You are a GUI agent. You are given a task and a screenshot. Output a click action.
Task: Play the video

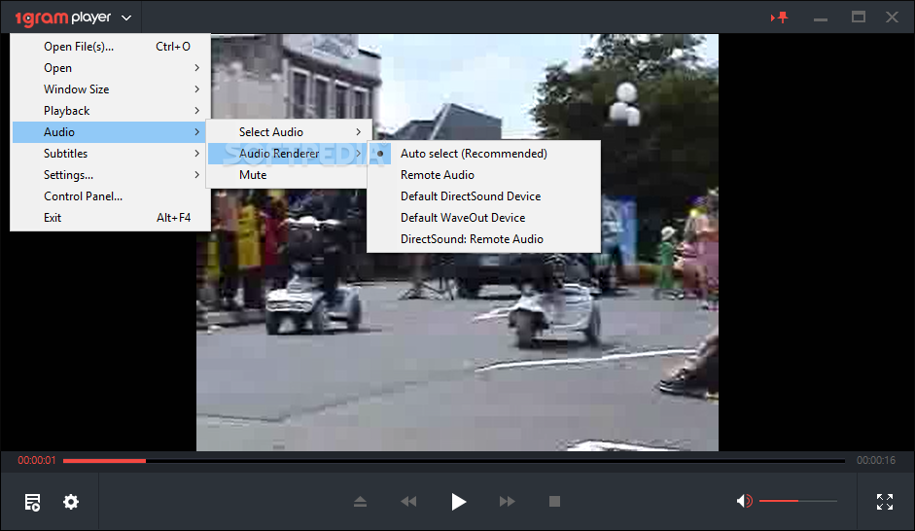tap(459, 501)
